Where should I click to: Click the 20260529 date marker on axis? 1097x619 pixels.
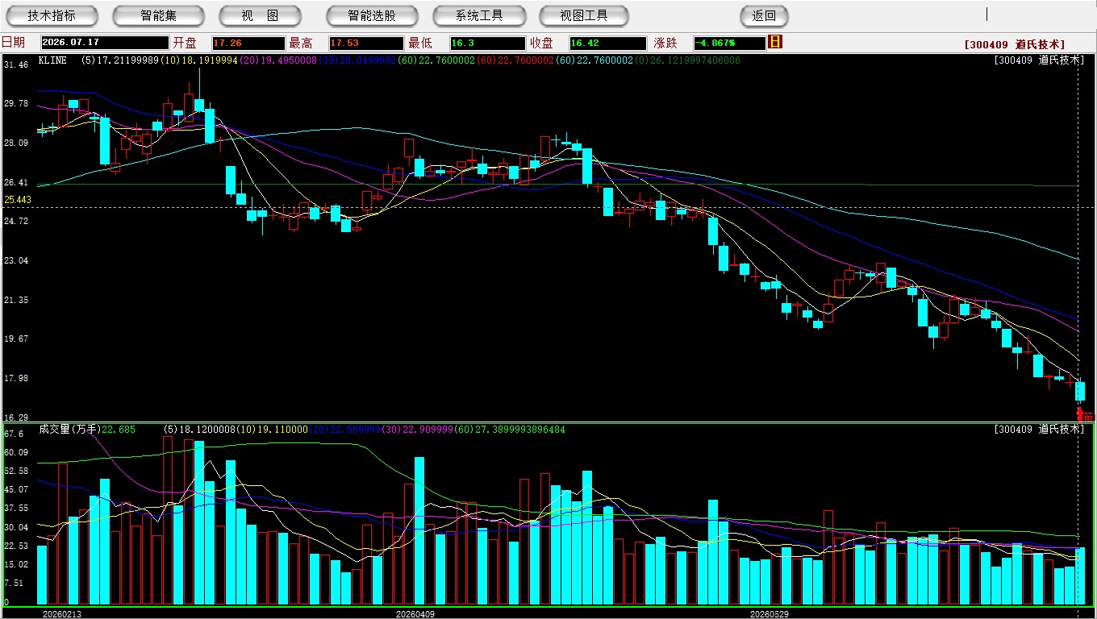(770, 614)
